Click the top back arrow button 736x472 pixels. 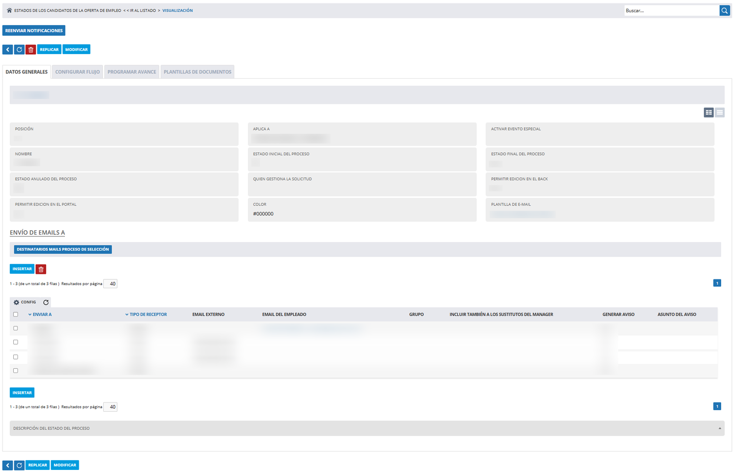pos(8,50)
